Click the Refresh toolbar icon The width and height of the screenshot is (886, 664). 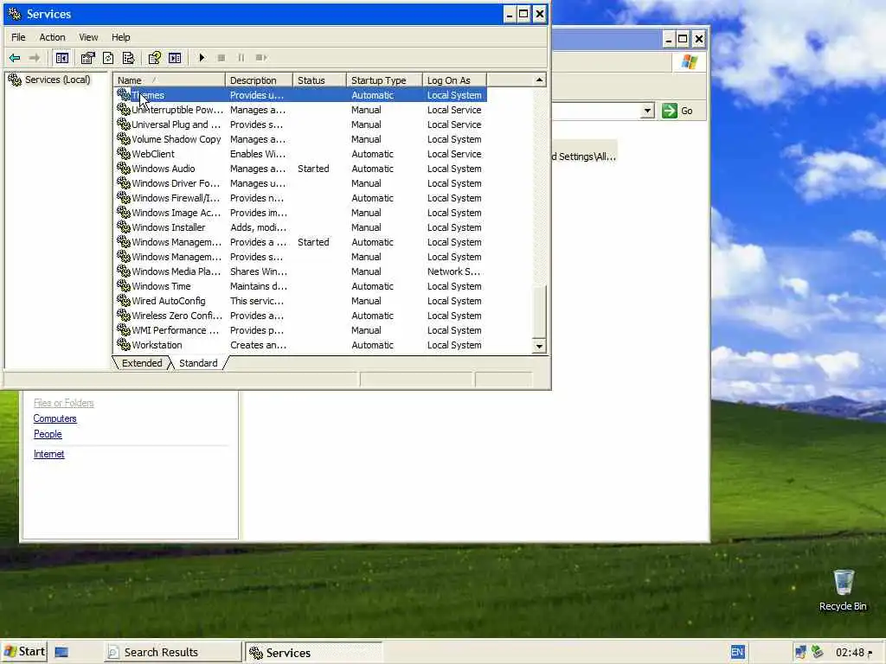point(108,58)
